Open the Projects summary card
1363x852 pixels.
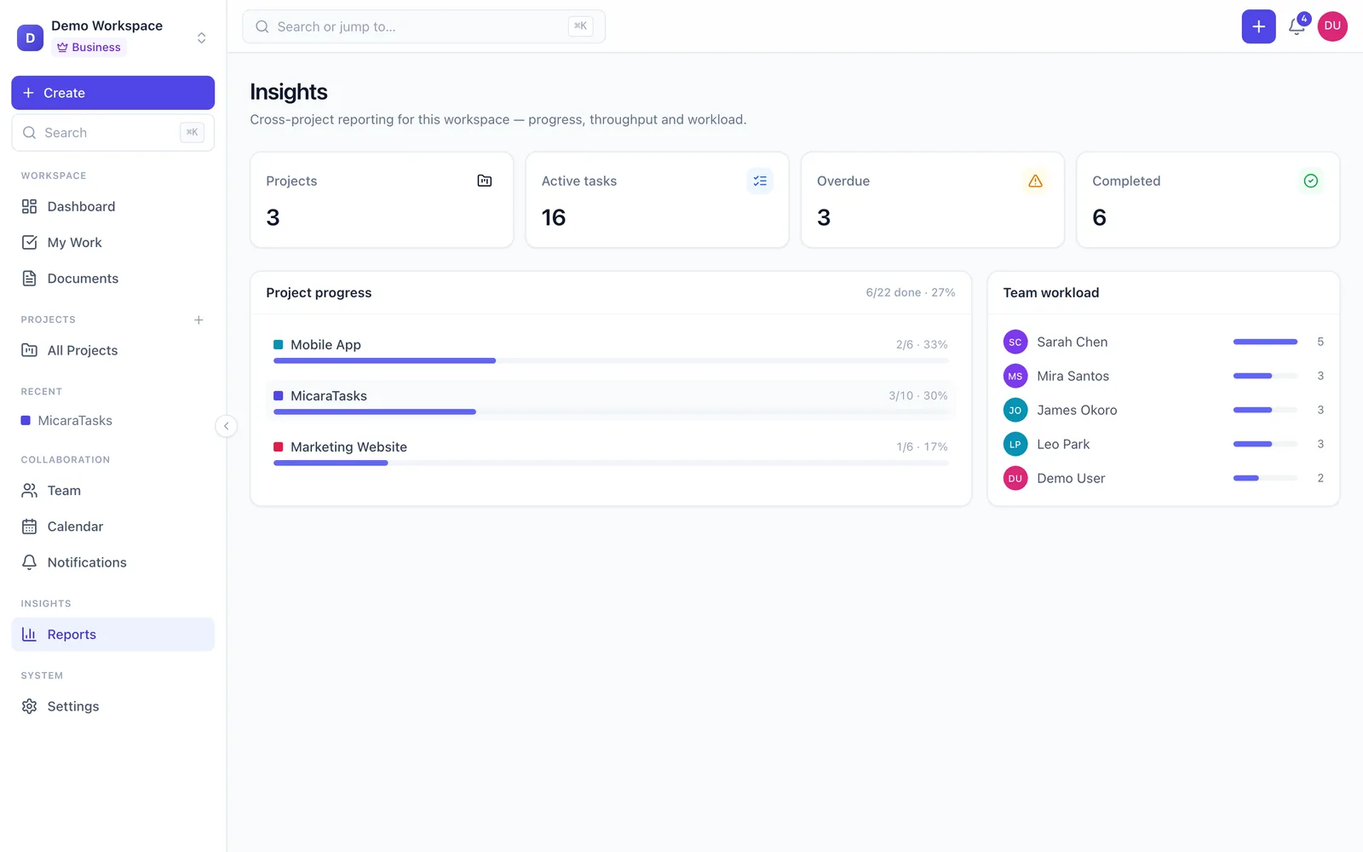click(x=382, y=200)
